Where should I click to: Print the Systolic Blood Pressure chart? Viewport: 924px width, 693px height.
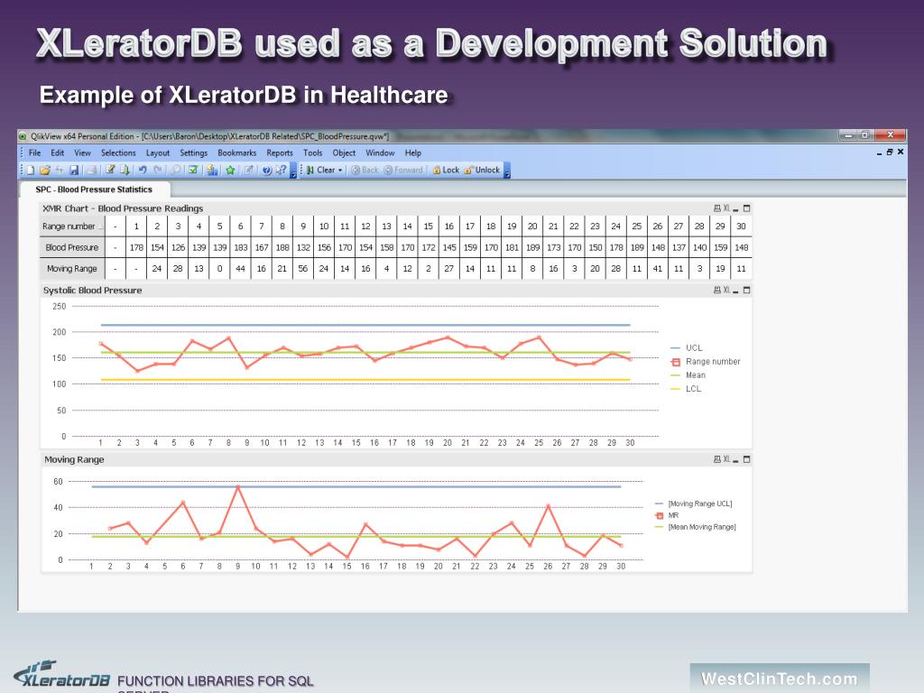tap(717, 290)
